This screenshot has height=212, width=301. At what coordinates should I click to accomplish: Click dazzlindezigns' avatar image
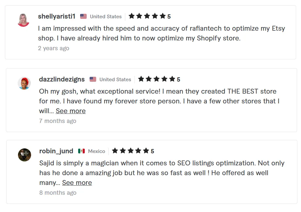pos(24,83)
